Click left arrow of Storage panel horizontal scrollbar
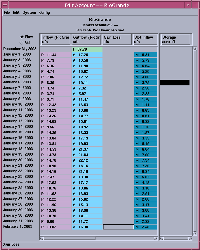Viewport: 200px width, 250px height. click(x=161, y=238)
